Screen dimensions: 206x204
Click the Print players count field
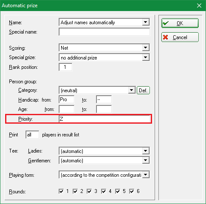(x=32, y=135)
